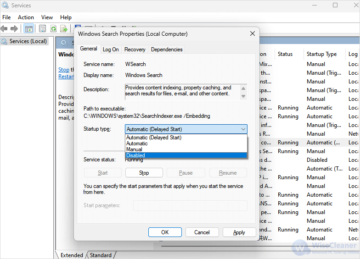Click the Cancel button
Image resolution: width=360 pixels, height=259 pixels.
202,232
